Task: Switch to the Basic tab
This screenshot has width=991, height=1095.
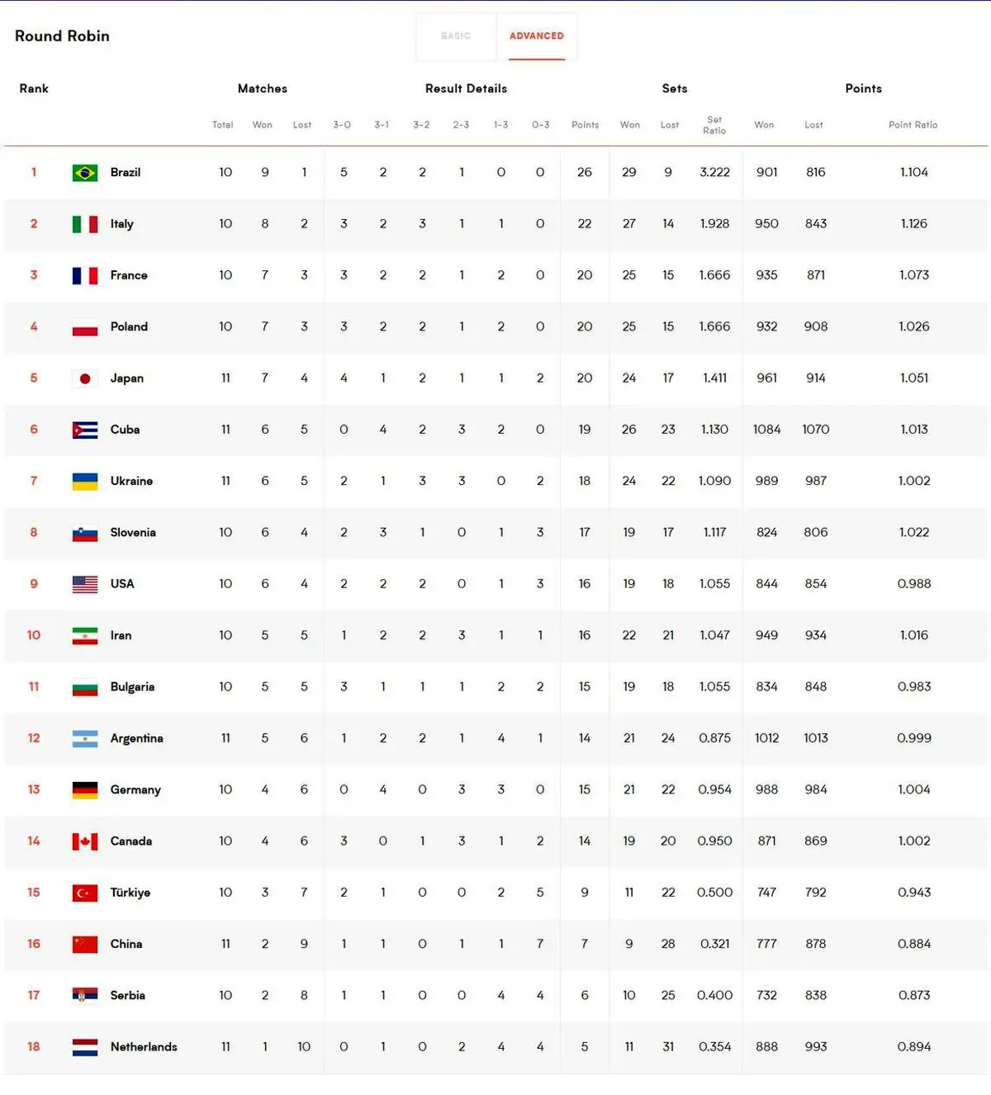Action: pos(456,36)
